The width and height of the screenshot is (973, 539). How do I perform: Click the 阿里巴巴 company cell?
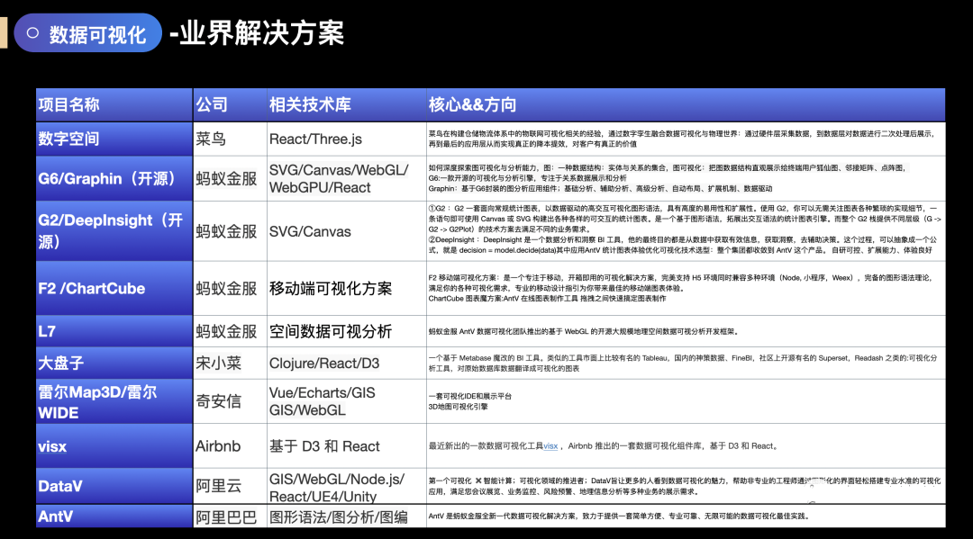[230, 517]
